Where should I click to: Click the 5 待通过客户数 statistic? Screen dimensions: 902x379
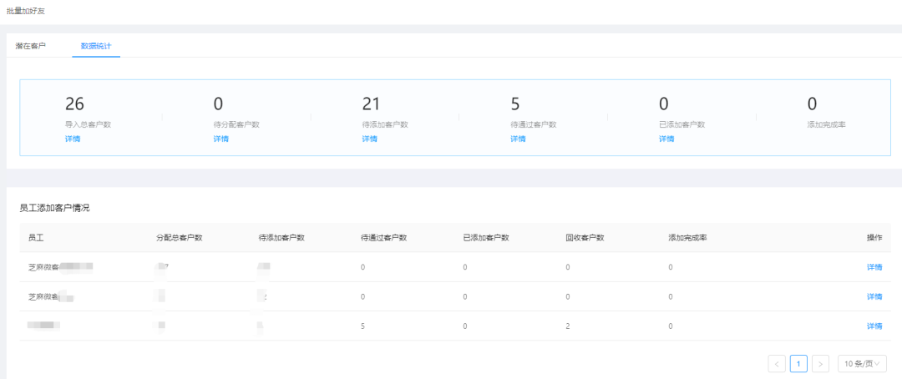(514, 104)
